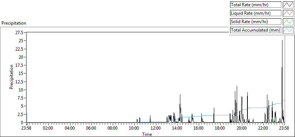Click the 25 y-axis tick value
This screenshot has width=295, height=137.
click(x=21, y=41)
